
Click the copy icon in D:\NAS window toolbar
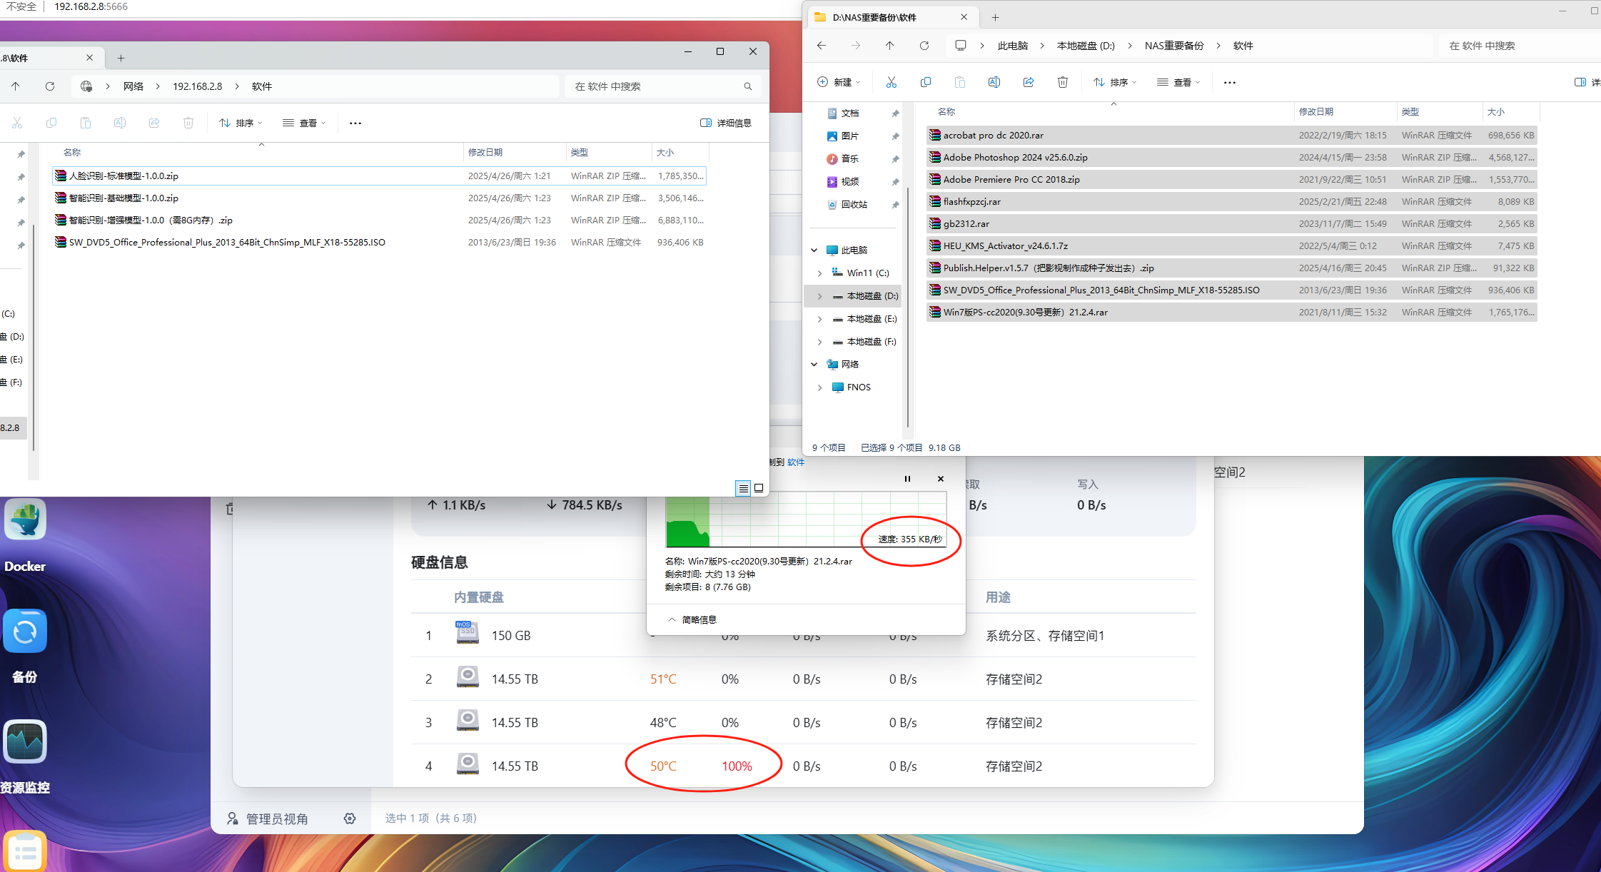pos(925,82)
